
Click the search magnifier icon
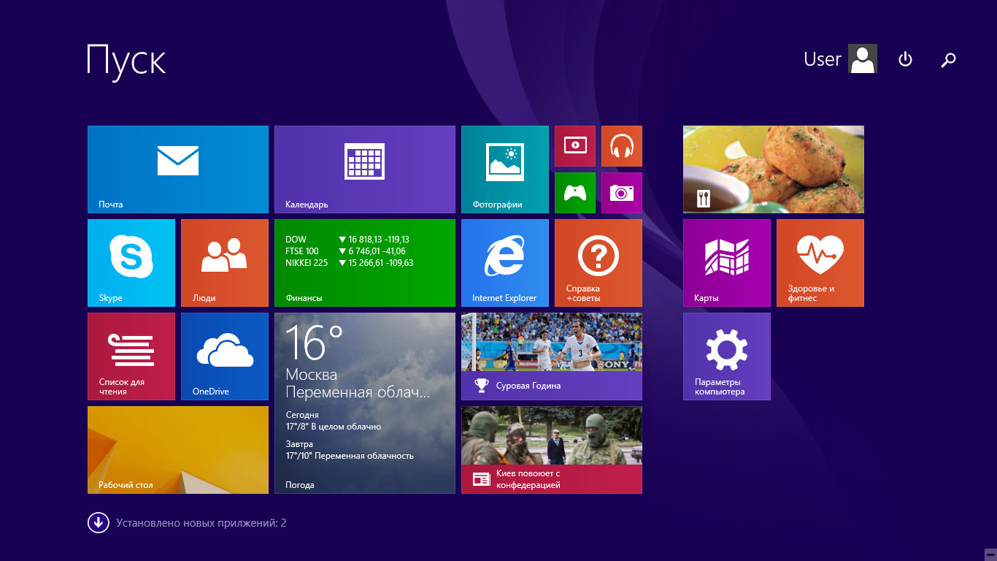pos(948,60)
